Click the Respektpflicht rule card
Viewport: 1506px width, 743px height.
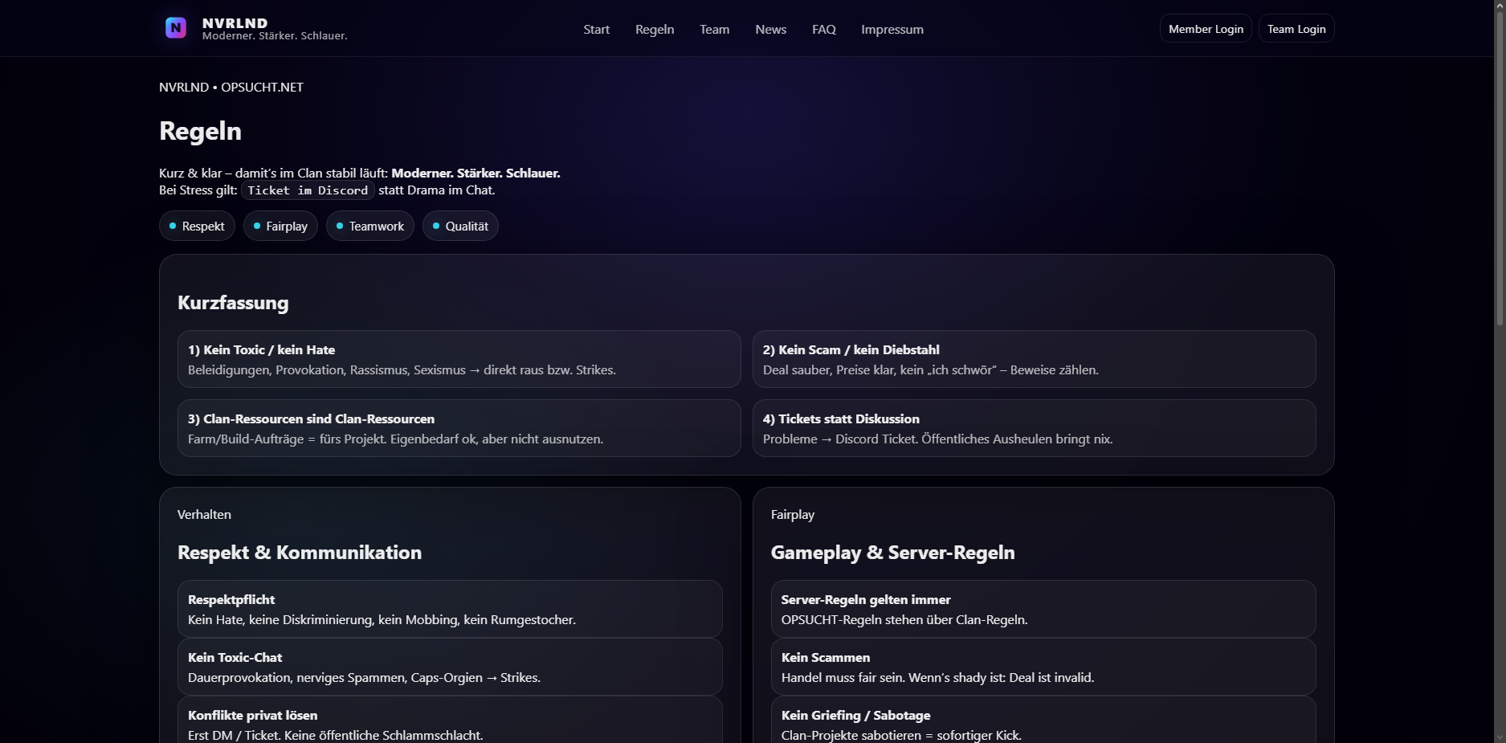(450, 609)
